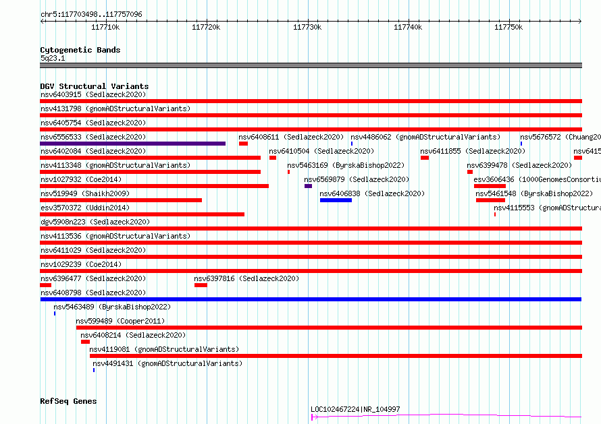Screen dimensions: 601x424
Task: Click the 117740k ruler position
Action: pyautogui.click(x=408, y=27)
